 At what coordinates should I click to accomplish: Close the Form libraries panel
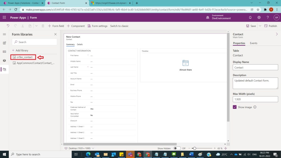(x=55, y=34)
